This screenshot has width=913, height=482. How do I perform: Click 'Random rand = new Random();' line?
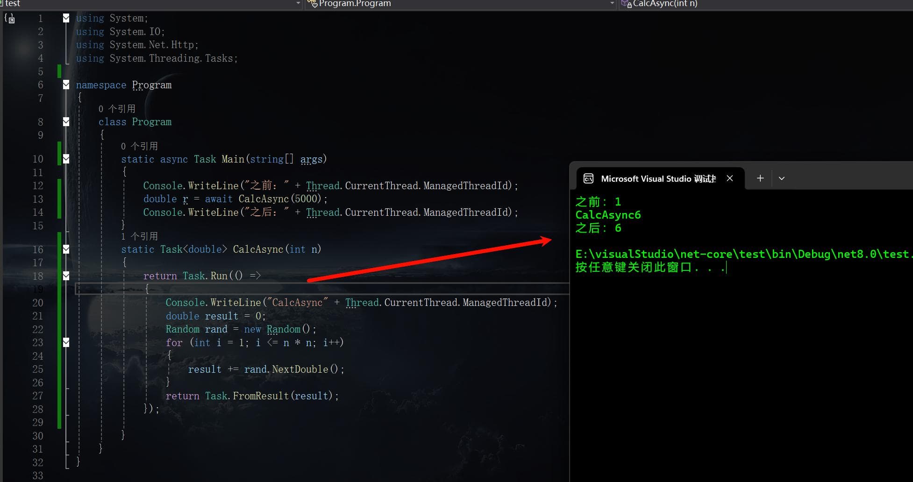(x=241, y=329)
